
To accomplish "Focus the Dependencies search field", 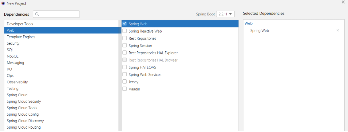I will tap(56, 14).
